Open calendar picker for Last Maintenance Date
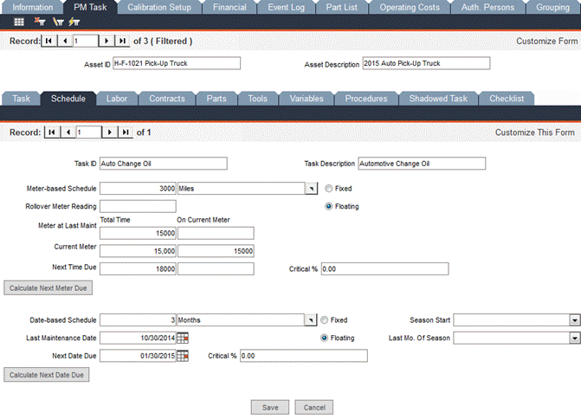 pos(183,338)
